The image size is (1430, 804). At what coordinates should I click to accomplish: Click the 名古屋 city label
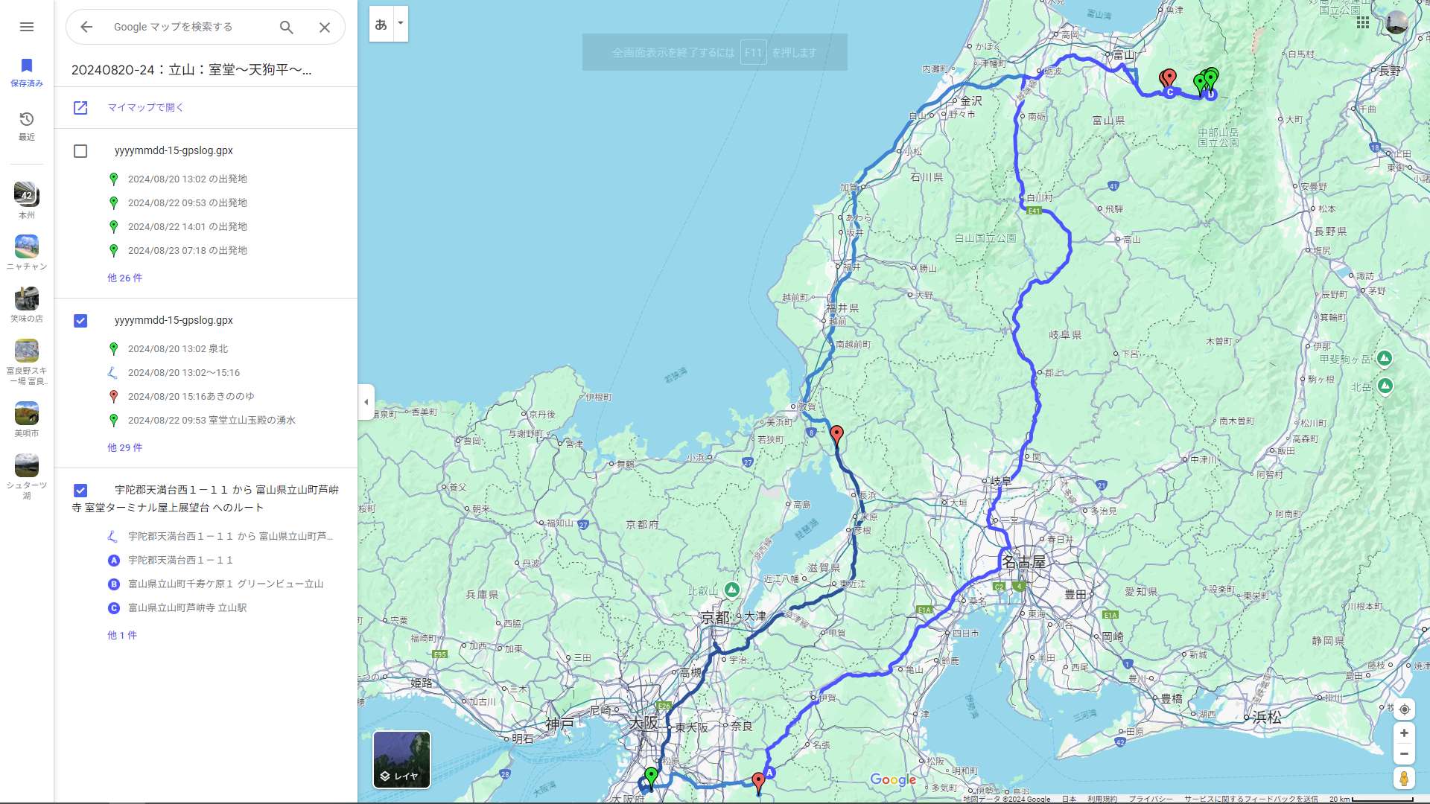click(1024, 562)
